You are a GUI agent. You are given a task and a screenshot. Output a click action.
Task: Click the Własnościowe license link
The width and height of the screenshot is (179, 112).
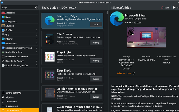pos(124,73)
